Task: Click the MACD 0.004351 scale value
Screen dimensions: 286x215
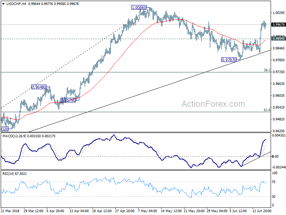Action: pos(278,135)
